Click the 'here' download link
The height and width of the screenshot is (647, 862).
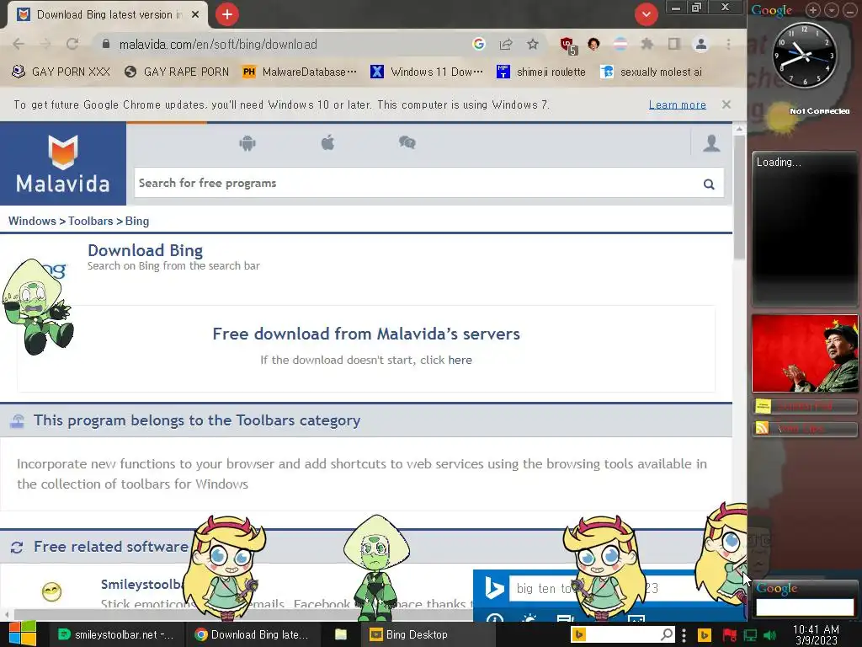[x=460, y=360]
